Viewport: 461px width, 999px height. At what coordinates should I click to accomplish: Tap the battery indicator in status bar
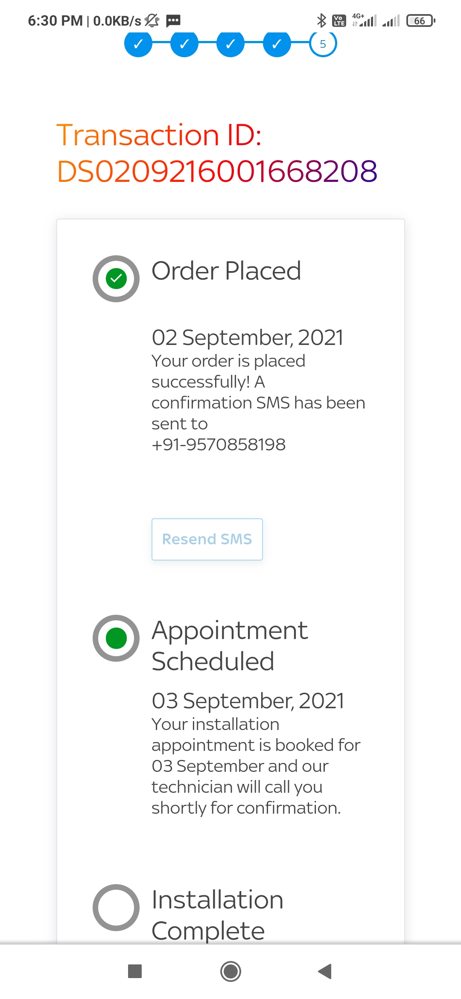[420, 20]
